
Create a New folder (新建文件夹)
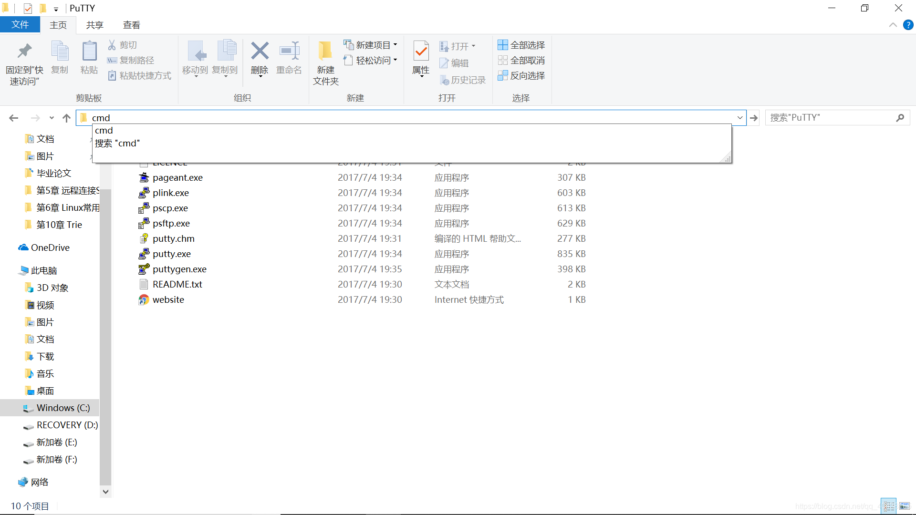tap(325, 63)
